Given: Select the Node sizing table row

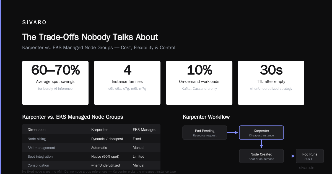Looking at the screenshot, I should 91,139.
